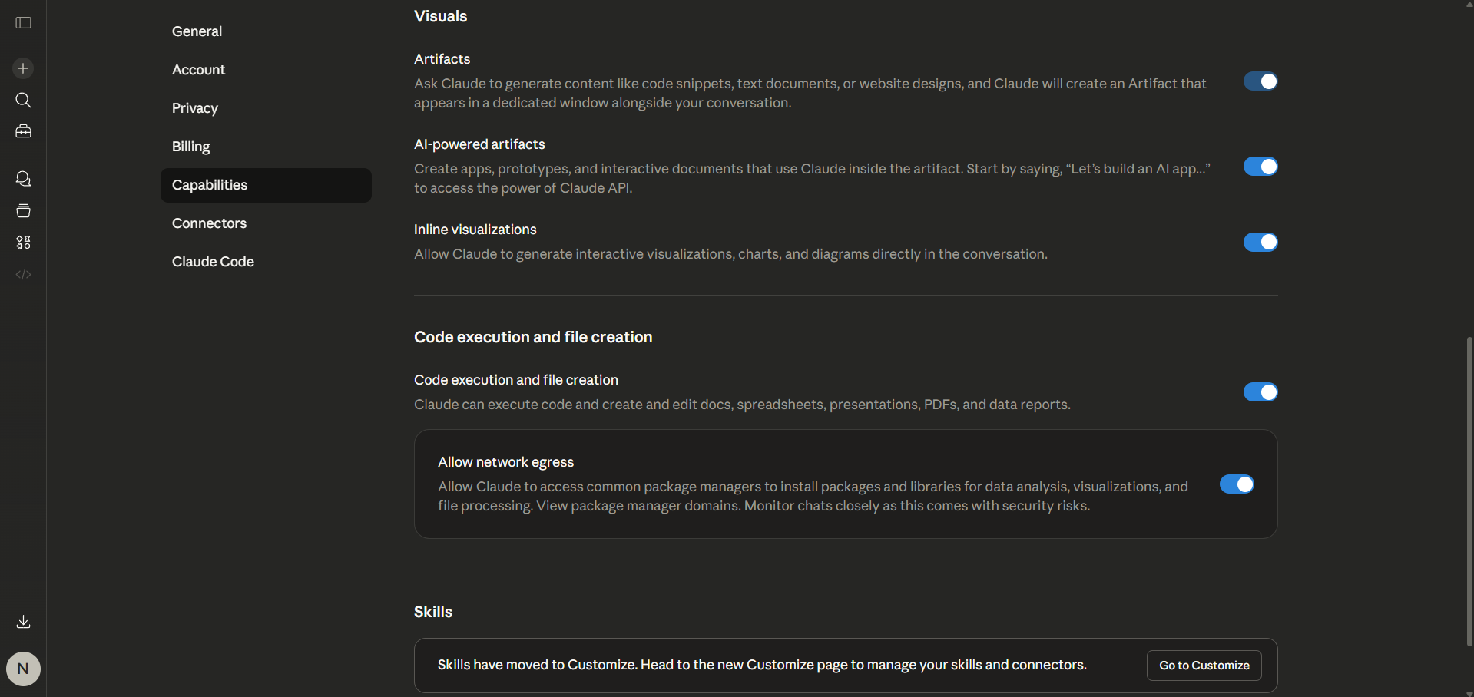Disable the Artifacts toggle
The height and width of the screenshot is (697, 1474).
click(x=1260, y=81)
